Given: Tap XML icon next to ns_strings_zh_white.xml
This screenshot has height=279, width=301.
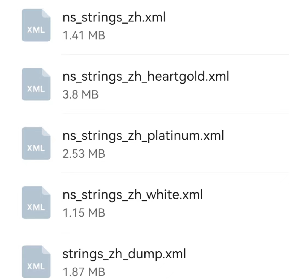Looking at the screenshot, I should pos(36,203).
